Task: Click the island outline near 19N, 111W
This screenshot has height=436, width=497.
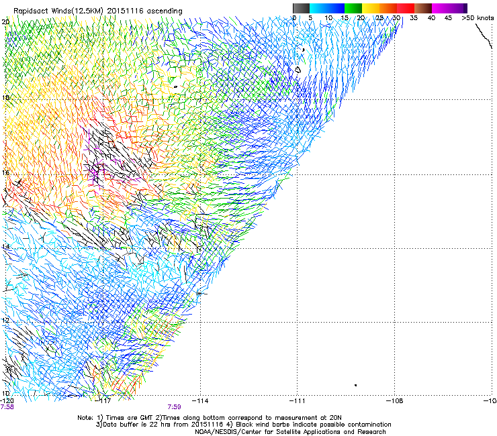Action: (x=298, y=70)
